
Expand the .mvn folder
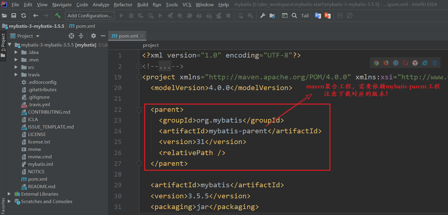coord(16,60)
